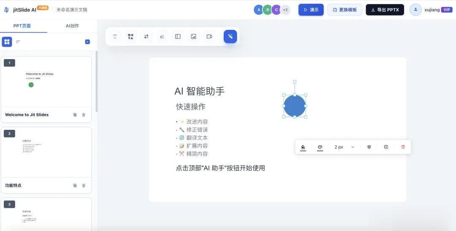Click the VIP badge
Screen dimensions: 456x231
pos(447,10)
